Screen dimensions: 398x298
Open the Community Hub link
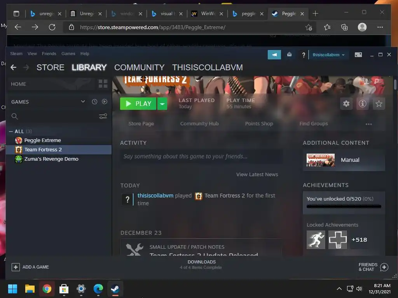coord(199,124)
